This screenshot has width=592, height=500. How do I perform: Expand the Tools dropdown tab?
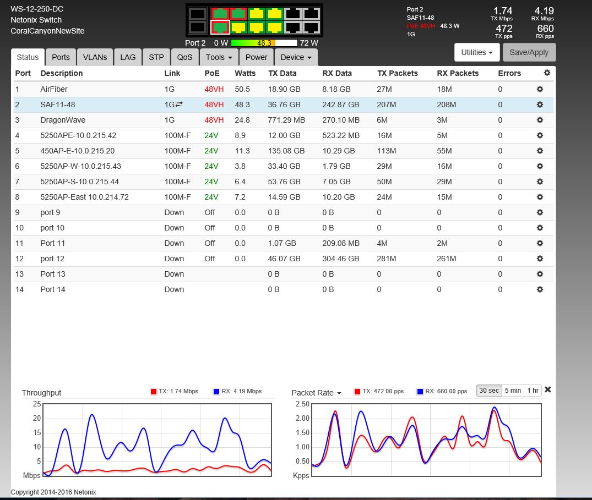click(x=218, y=57)
